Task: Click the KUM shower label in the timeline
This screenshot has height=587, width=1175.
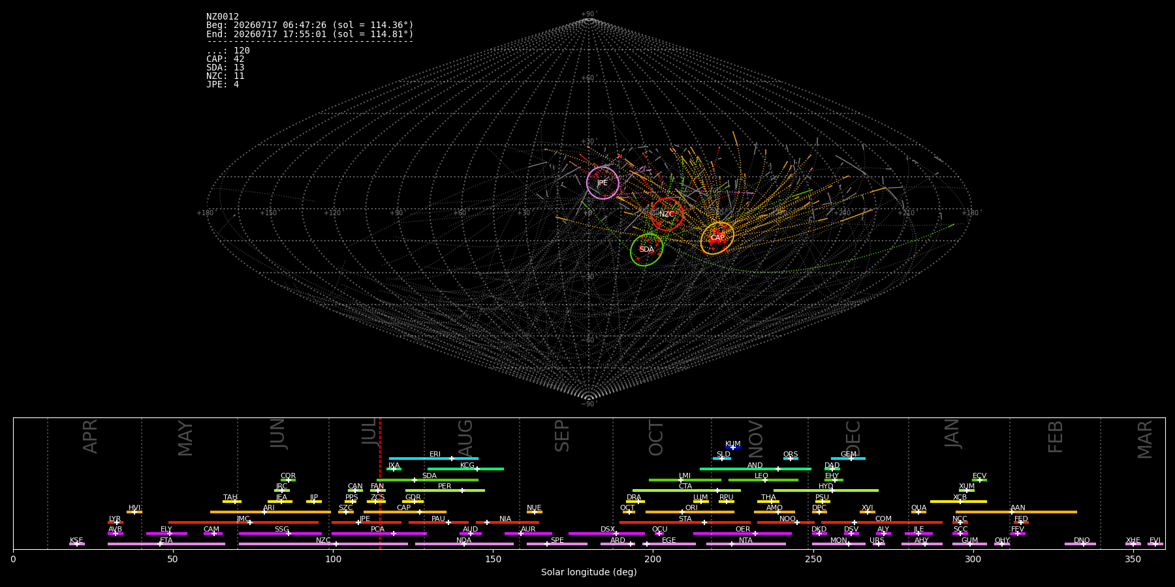Action: click(x=733, y=444)
